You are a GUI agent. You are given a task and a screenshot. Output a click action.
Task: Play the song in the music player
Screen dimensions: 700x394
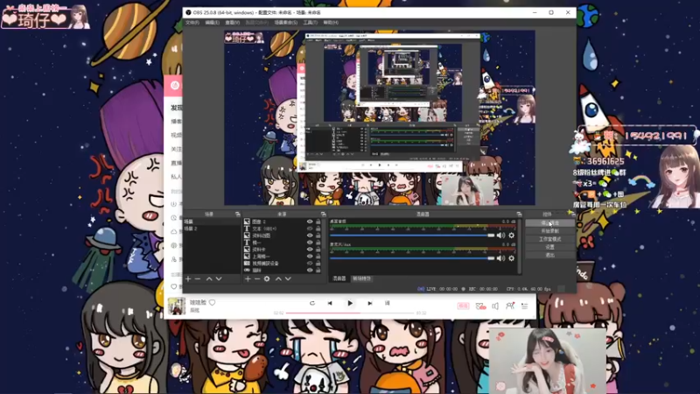pos(350,303)
